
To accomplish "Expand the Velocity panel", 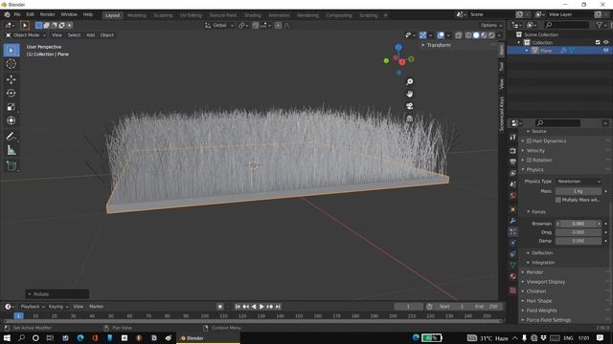I will click(x=535, y=151).
